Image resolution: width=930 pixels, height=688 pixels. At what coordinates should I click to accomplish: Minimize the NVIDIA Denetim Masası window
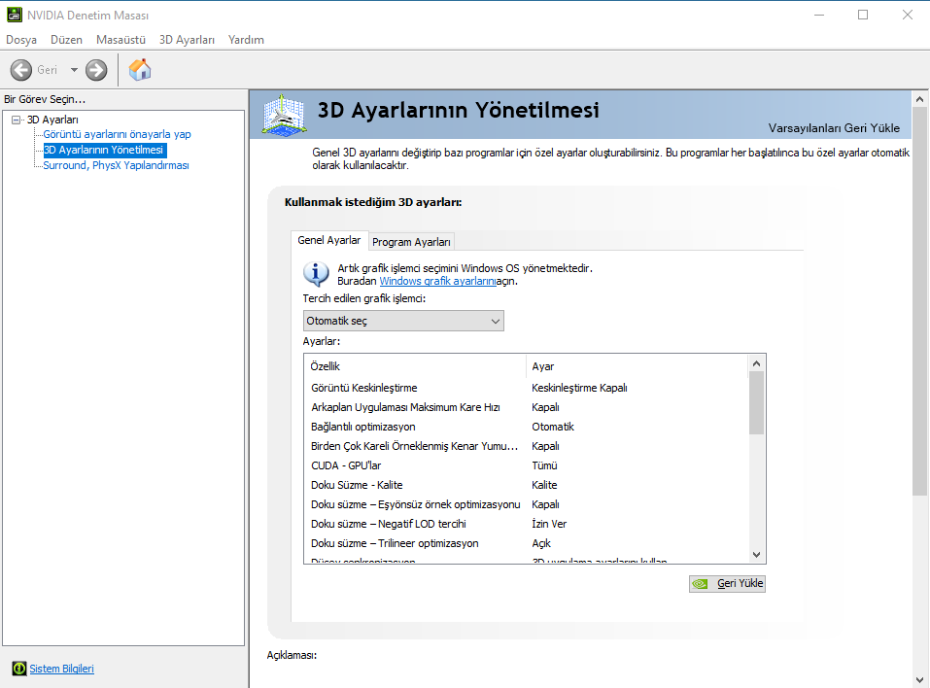point(819,15)
